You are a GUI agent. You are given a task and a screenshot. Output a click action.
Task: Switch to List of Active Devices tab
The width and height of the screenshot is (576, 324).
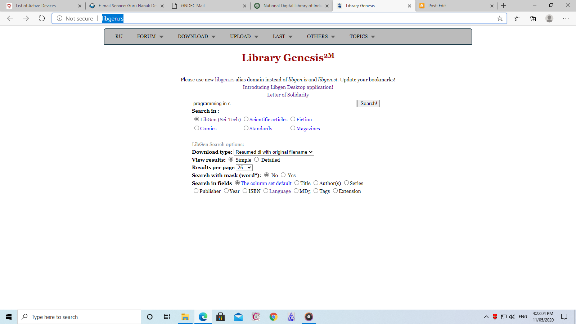(44, 6)
